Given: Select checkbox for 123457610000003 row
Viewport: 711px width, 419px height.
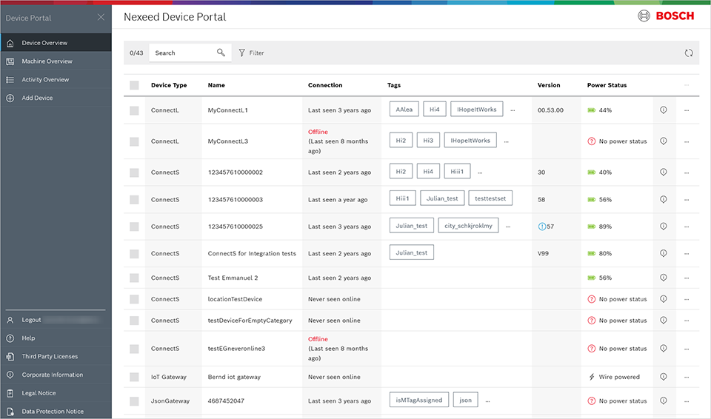Looking at the screenshot, I should click(134, 200).
